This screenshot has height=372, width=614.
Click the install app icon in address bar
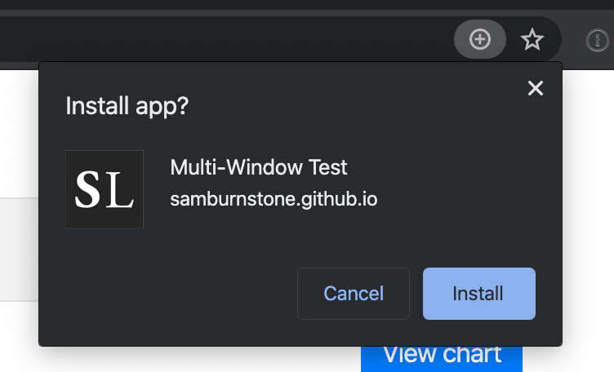[480, 38]
